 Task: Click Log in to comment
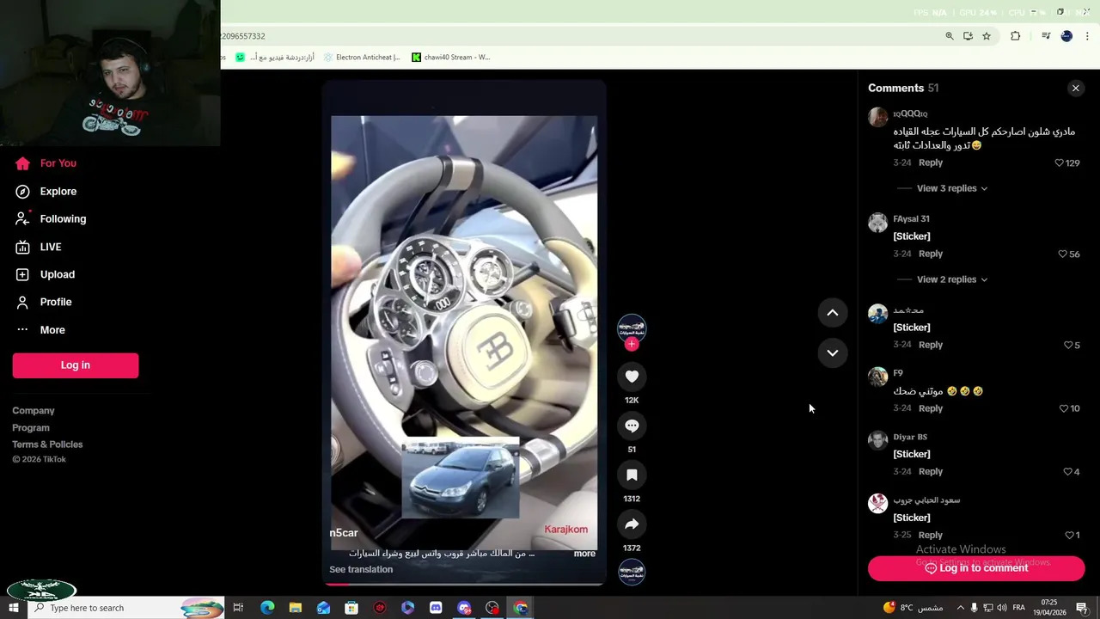pos(976,568)
